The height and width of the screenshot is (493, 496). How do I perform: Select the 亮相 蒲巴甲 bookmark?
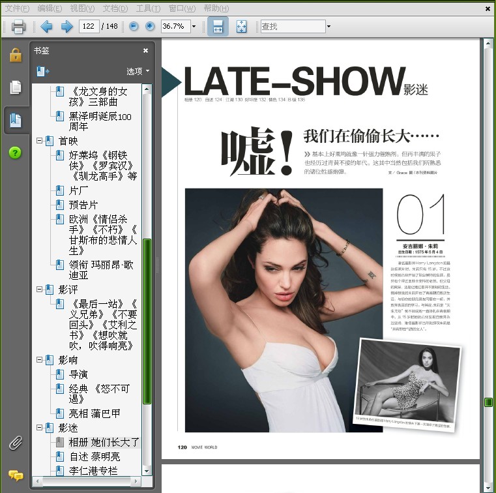[x=95, y=413]
